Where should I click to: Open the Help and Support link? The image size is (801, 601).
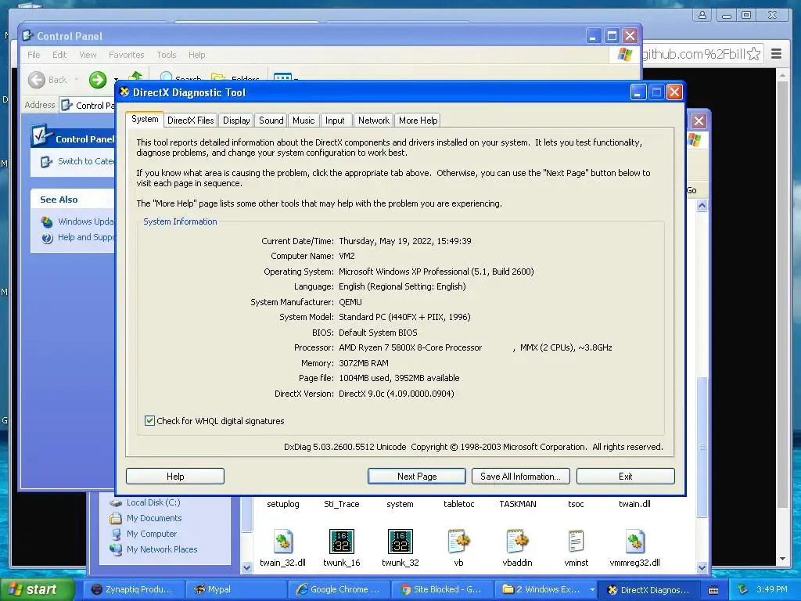[86, 237]
